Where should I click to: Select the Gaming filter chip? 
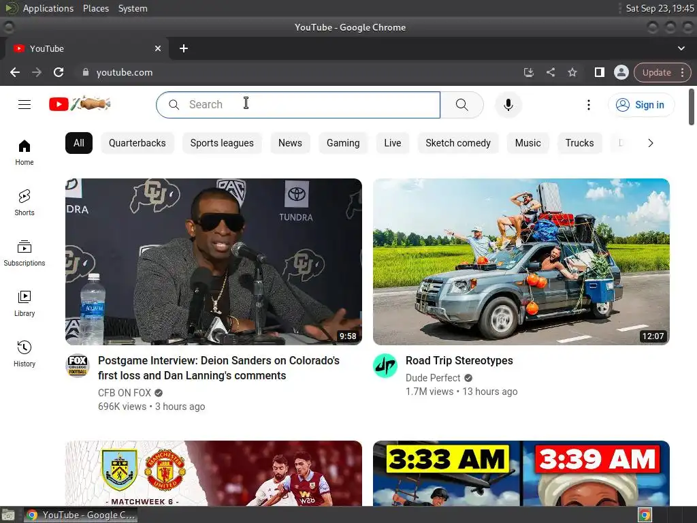343,143
